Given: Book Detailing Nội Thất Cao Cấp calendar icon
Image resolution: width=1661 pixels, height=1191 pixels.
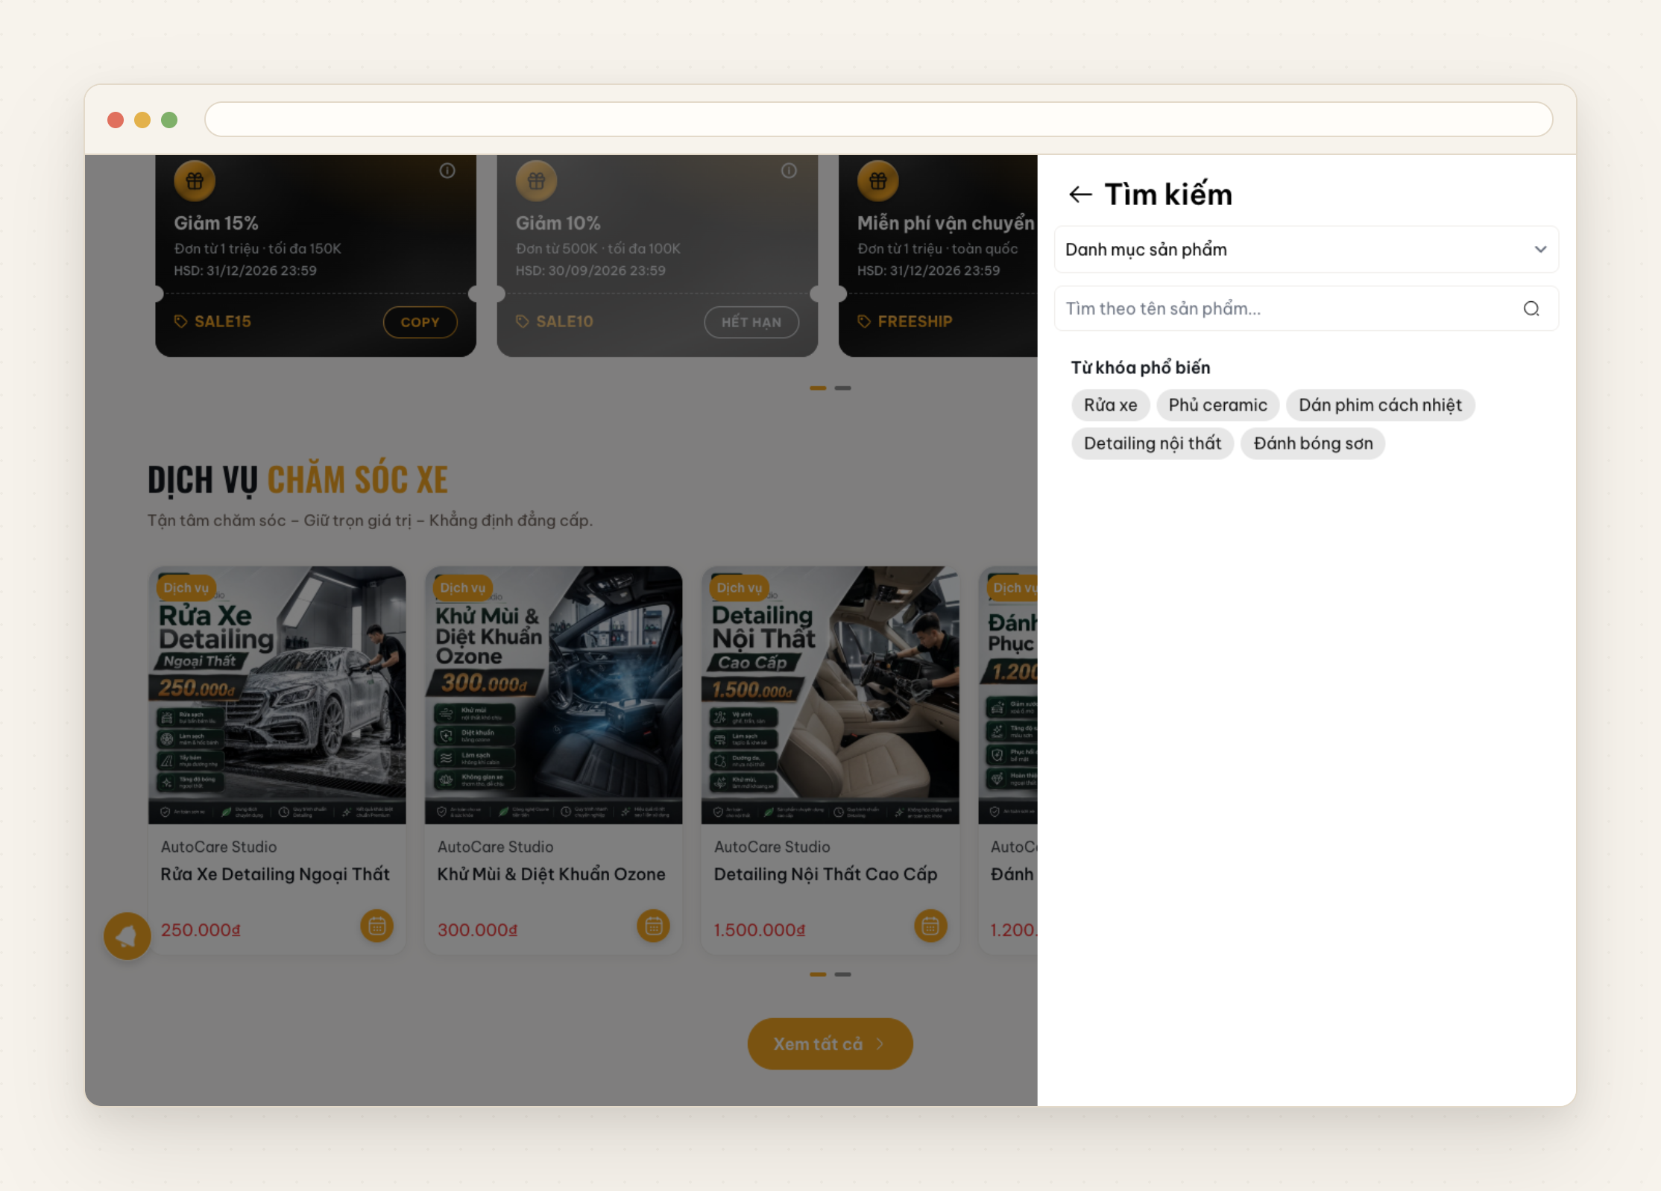Looking at the screenshot, I should pos(930,926).
